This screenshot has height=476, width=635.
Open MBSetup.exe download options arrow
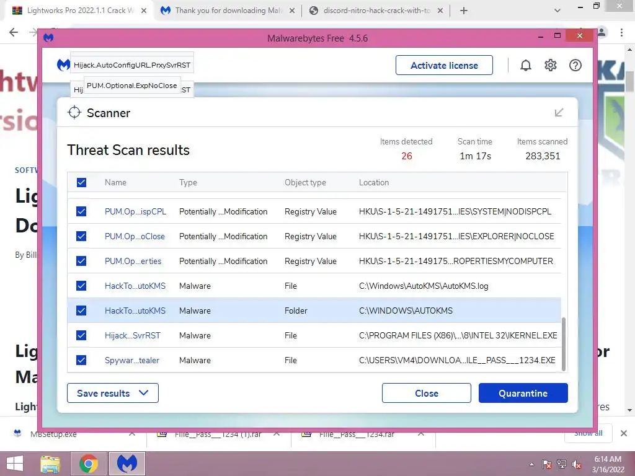click(132, 434)
